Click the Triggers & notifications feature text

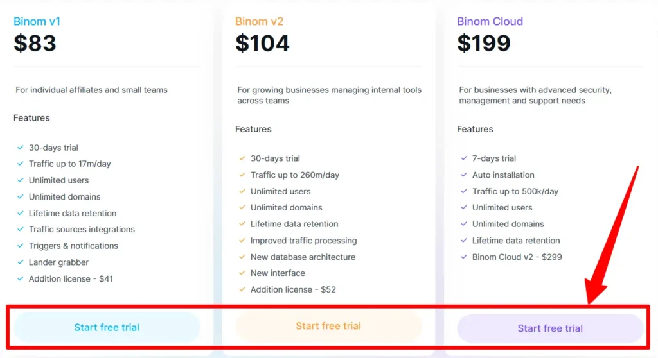pyautogui.click(x=73, y=246)
